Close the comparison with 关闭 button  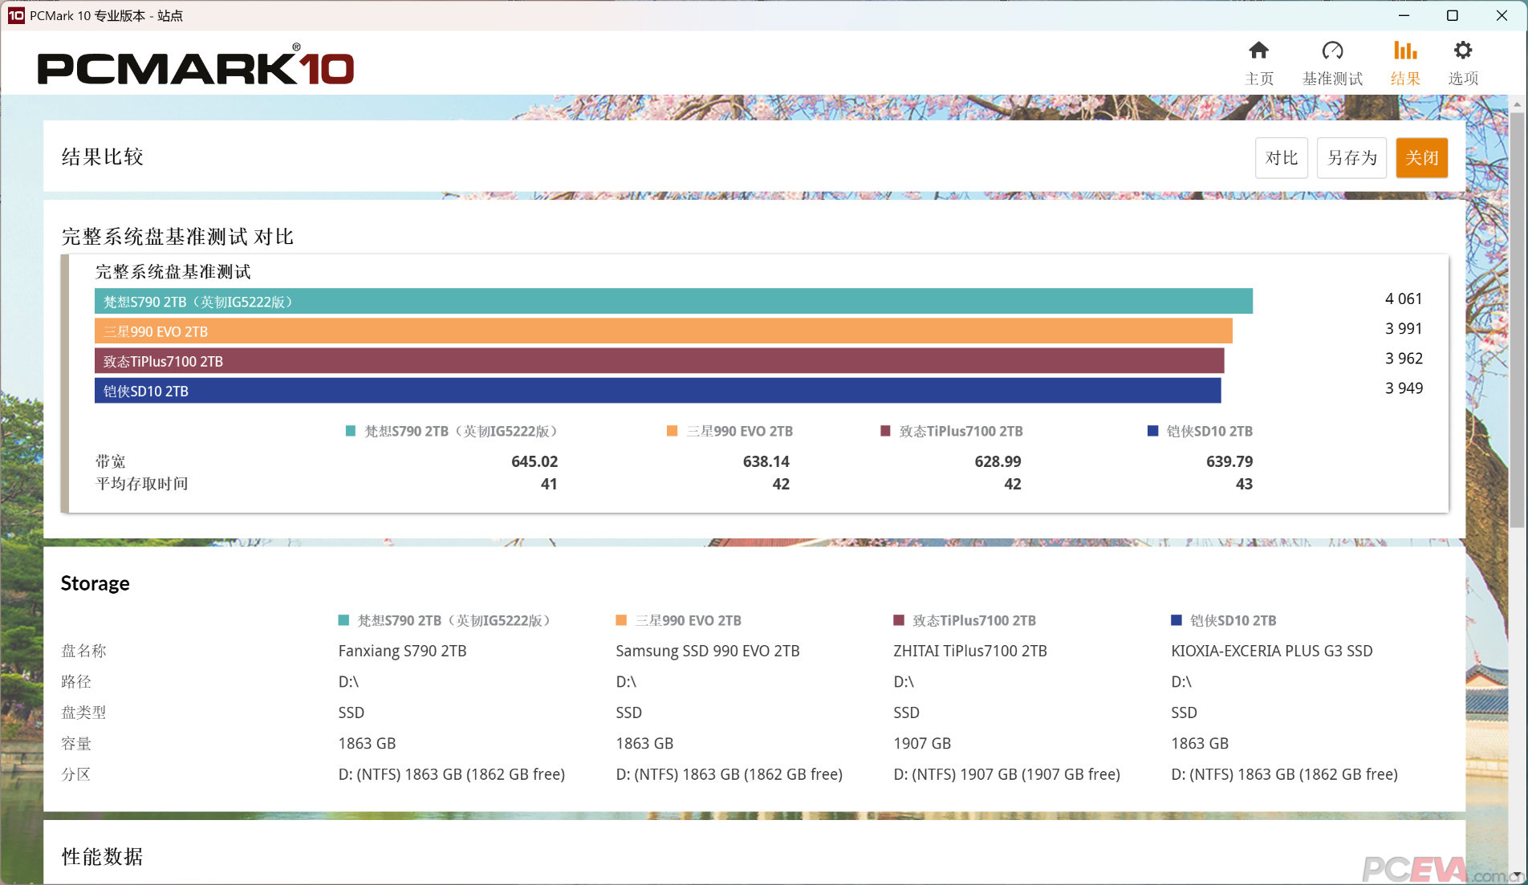click(x=1421, y=157)
